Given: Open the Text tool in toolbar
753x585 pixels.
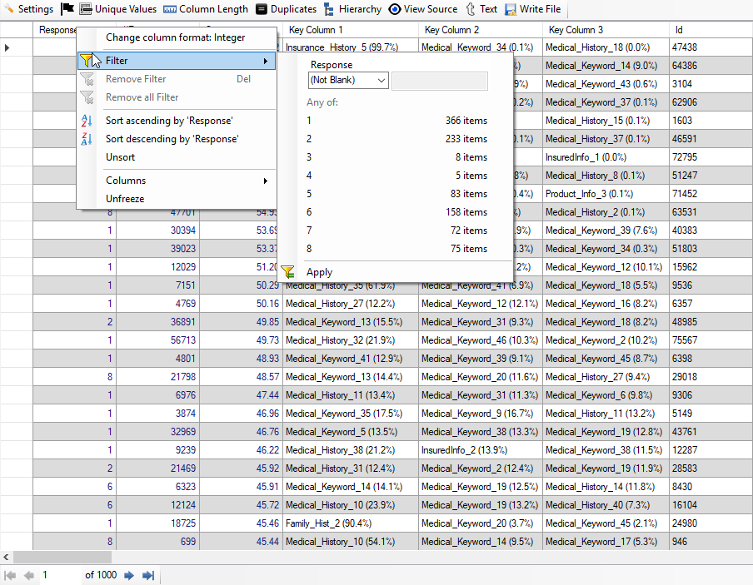Looking at the screenshot, I should click(471, 9).
